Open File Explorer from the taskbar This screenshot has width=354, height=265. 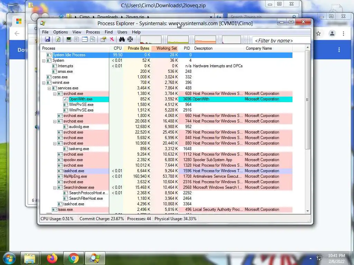point(30,258)
